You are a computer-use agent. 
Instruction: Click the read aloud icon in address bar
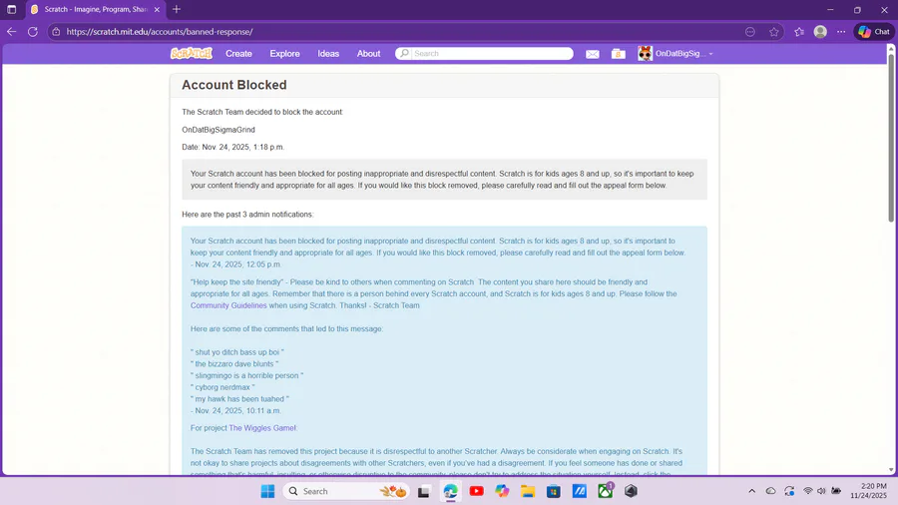(750, 32)
